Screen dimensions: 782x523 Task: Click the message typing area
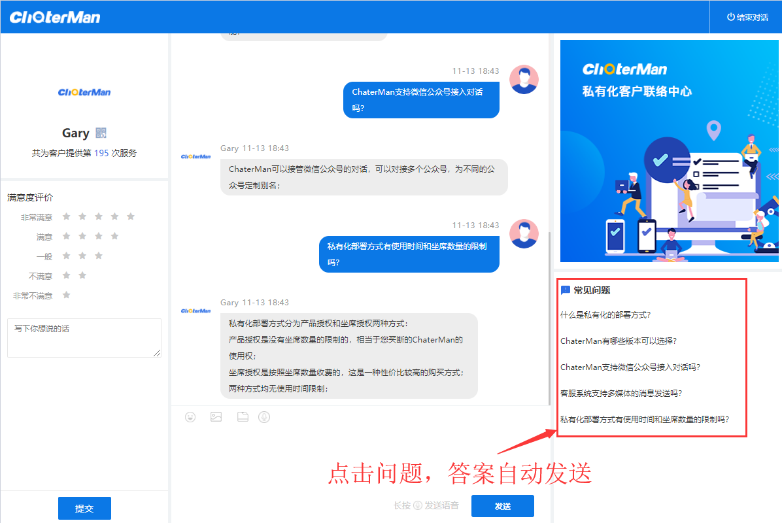point(360,459)
